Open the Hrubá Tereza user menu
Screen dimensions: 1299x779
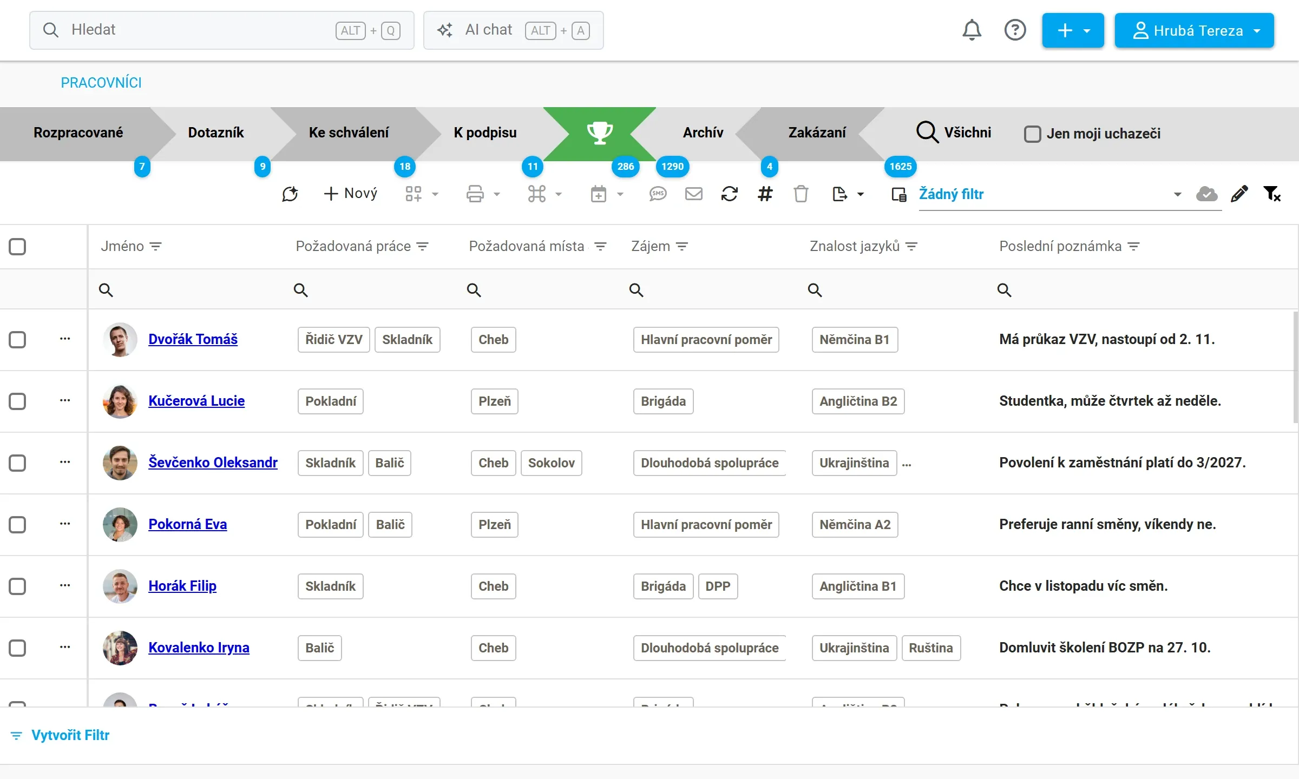tap(1194, 30)
